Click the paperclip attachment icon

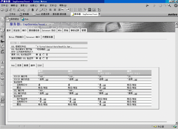coord(28,10)
